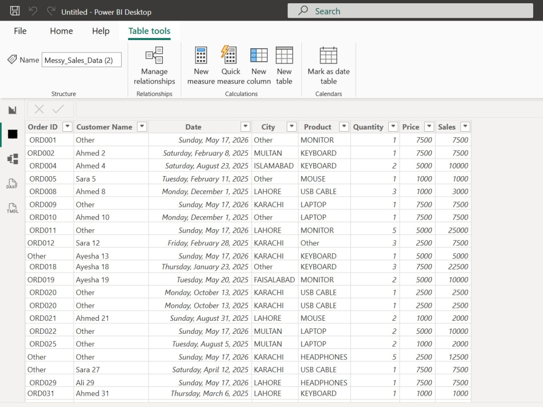Image resolution: width=543 pixels, height=407 pixels.
Task: Open Customer Name column filter dropdown
Action: (x=142, y=126)
